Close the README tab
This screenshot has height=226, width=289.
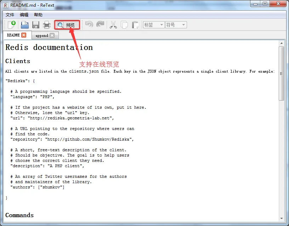coord(24,35)
